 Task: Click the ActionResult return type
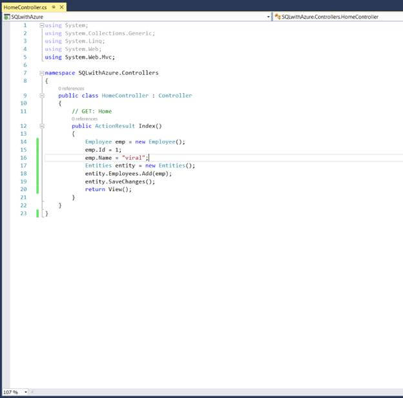pyautogui.click(x=115, y=126)
